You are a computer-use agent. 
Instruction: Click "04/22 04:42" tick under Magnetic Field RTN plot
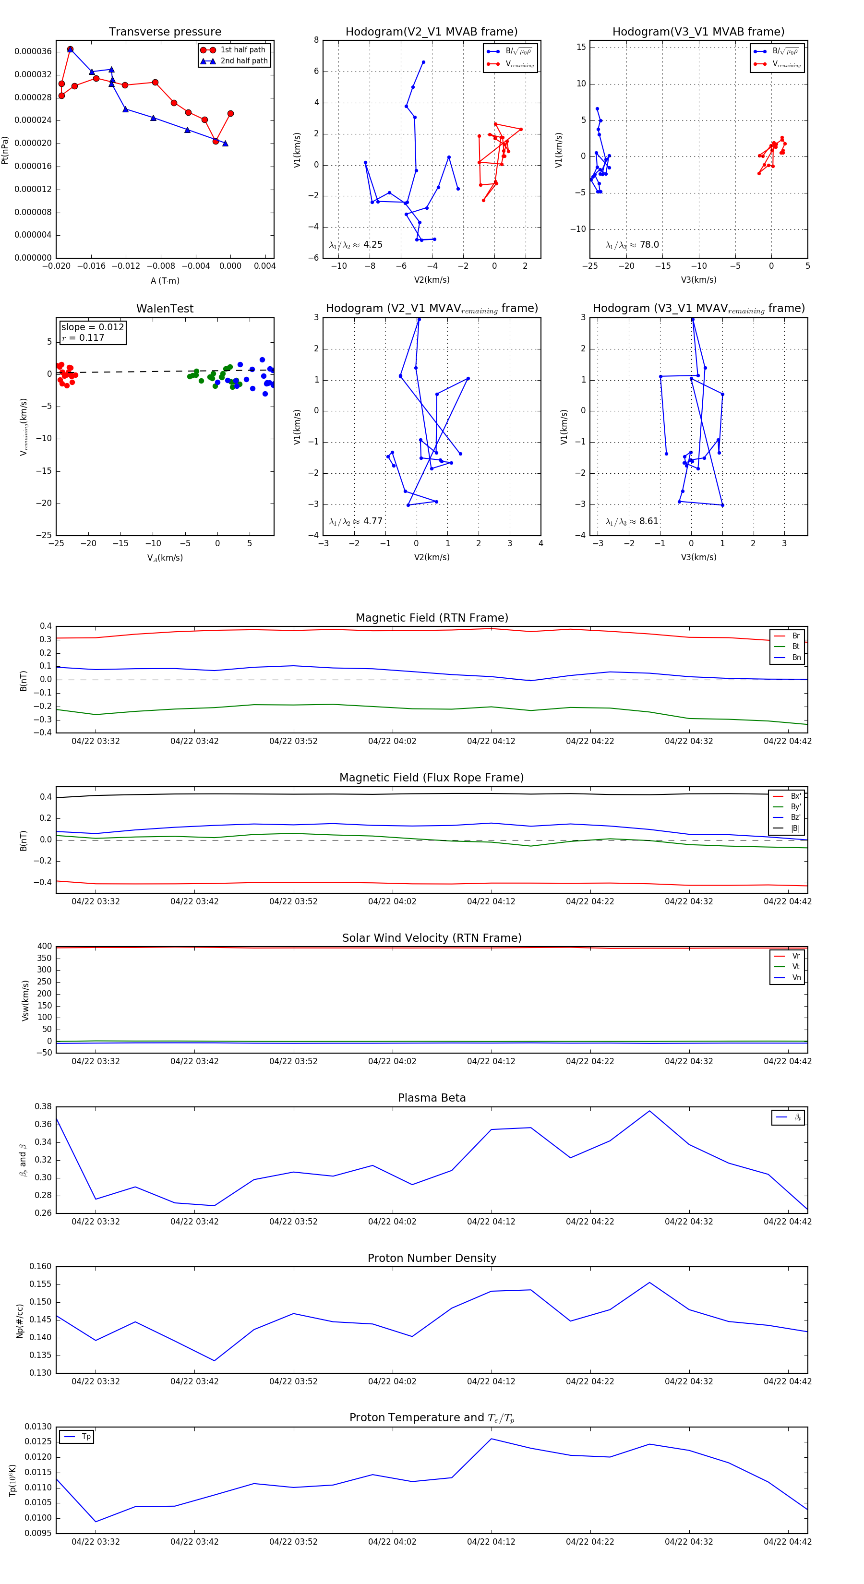tap(787, 741)
